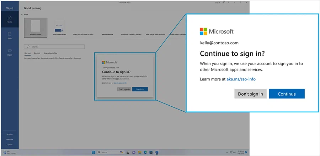Choose the Horizontal calendar template
This screenshot has width=320, height=156.
coord(131,34)
